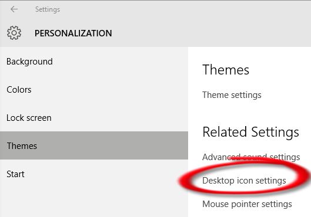Go back using the arrow icon
Image resolution: width=311 pixels, height=217 pixels.
click(x=14, y=9)
